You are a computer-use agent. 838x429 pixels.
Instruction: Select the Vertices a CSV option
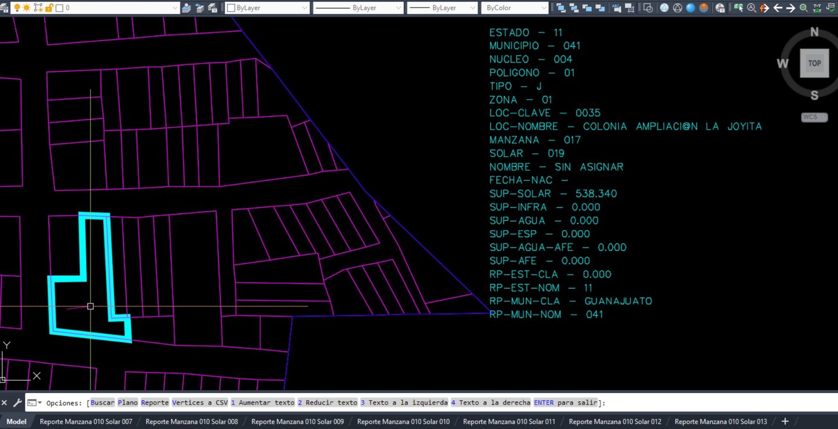coord(200,403)
